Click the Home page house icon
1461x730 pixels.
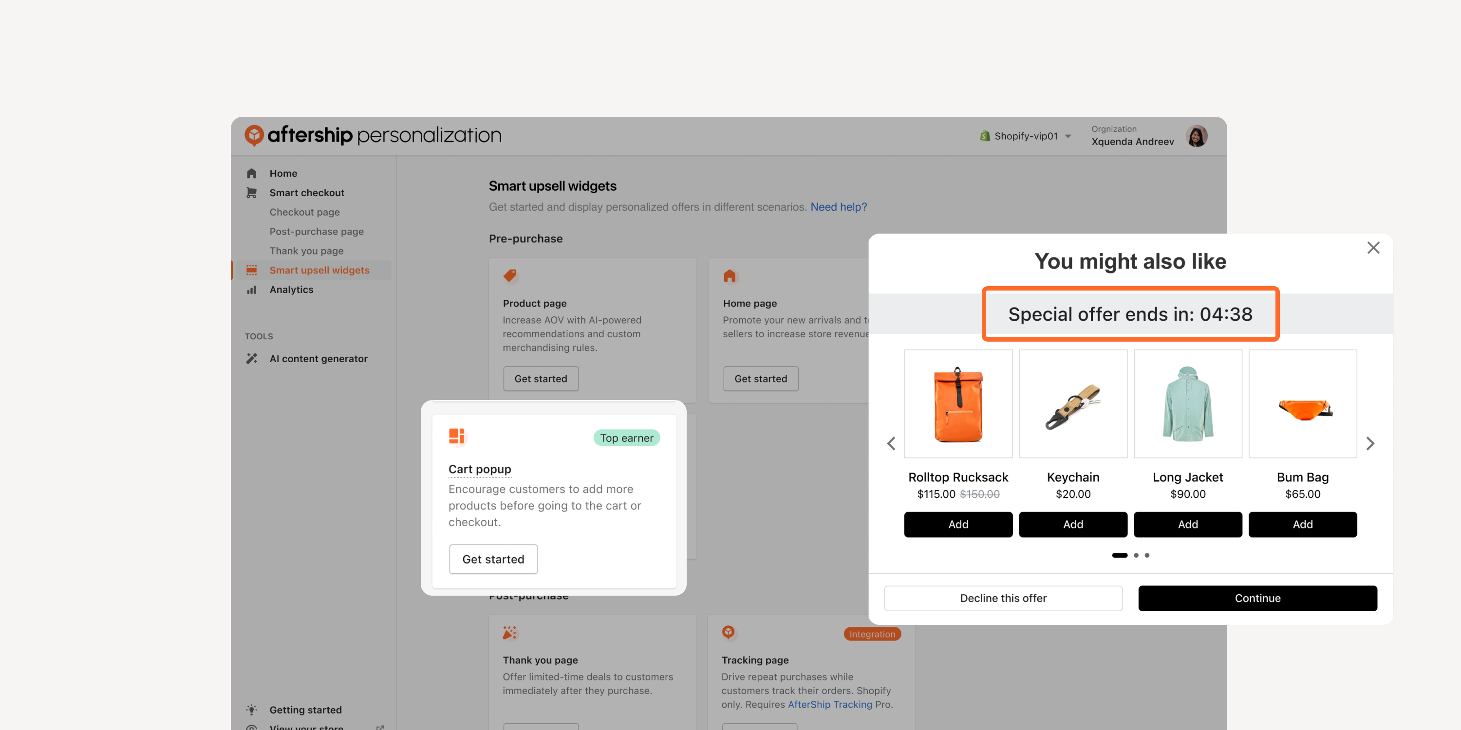pos(730,276)
